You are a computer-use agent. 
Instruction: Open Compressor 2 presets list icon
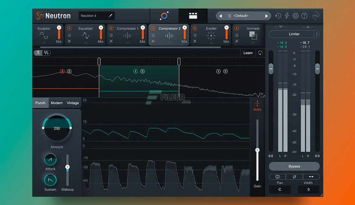point(153,36)
